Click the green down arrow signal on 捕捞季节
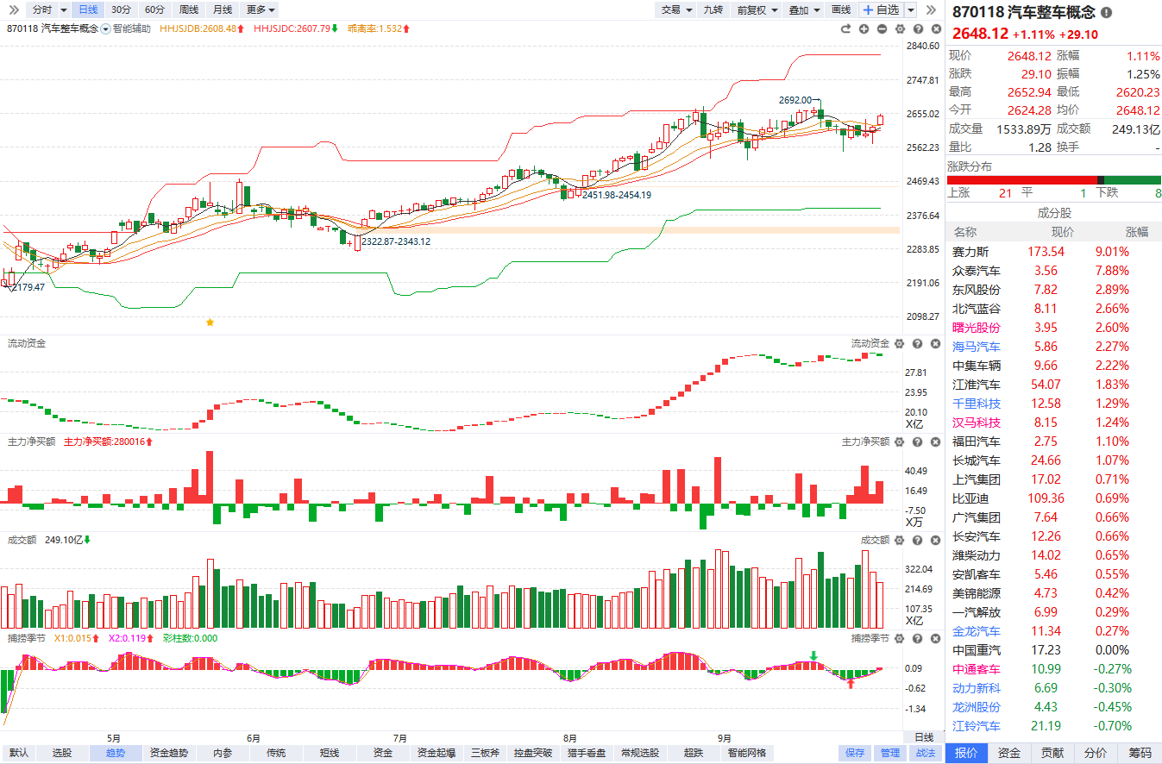 [x=813, y=657]
